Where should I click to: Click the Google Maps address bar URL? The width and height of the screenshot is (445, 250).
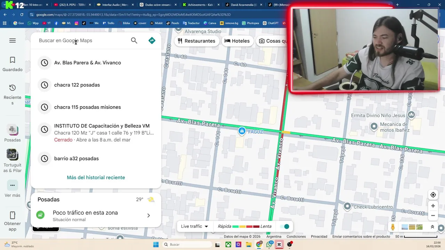point(133,15)
